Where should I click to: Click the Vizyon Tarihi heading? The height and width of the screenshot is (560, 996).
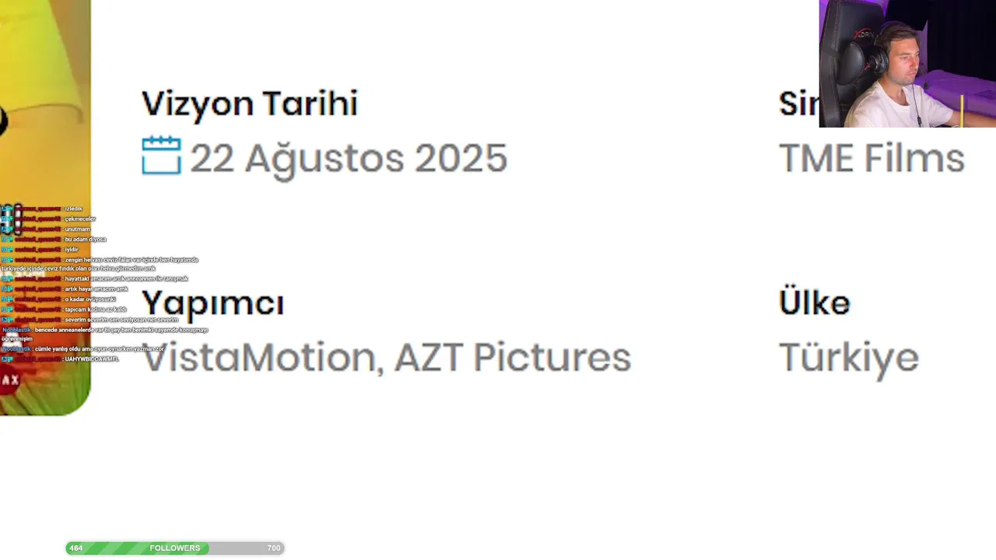pos(250,104)
